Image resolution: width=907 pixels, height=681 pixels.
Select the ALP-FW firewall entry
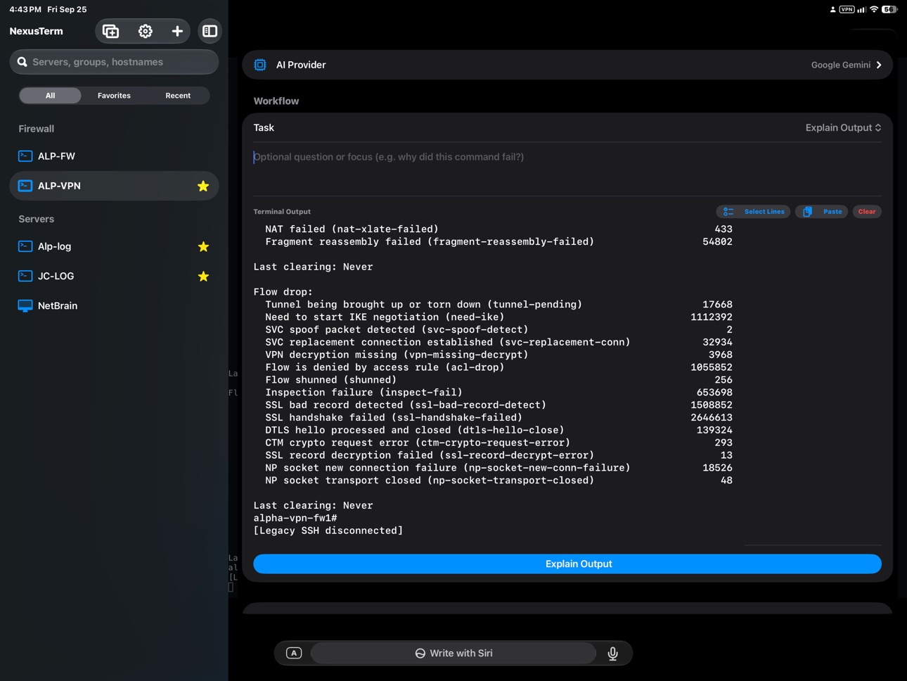(x=114, y=156)
